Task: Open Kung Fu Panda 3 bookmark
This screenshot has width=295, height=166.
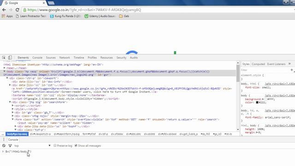Action: (x=65, y=16)
